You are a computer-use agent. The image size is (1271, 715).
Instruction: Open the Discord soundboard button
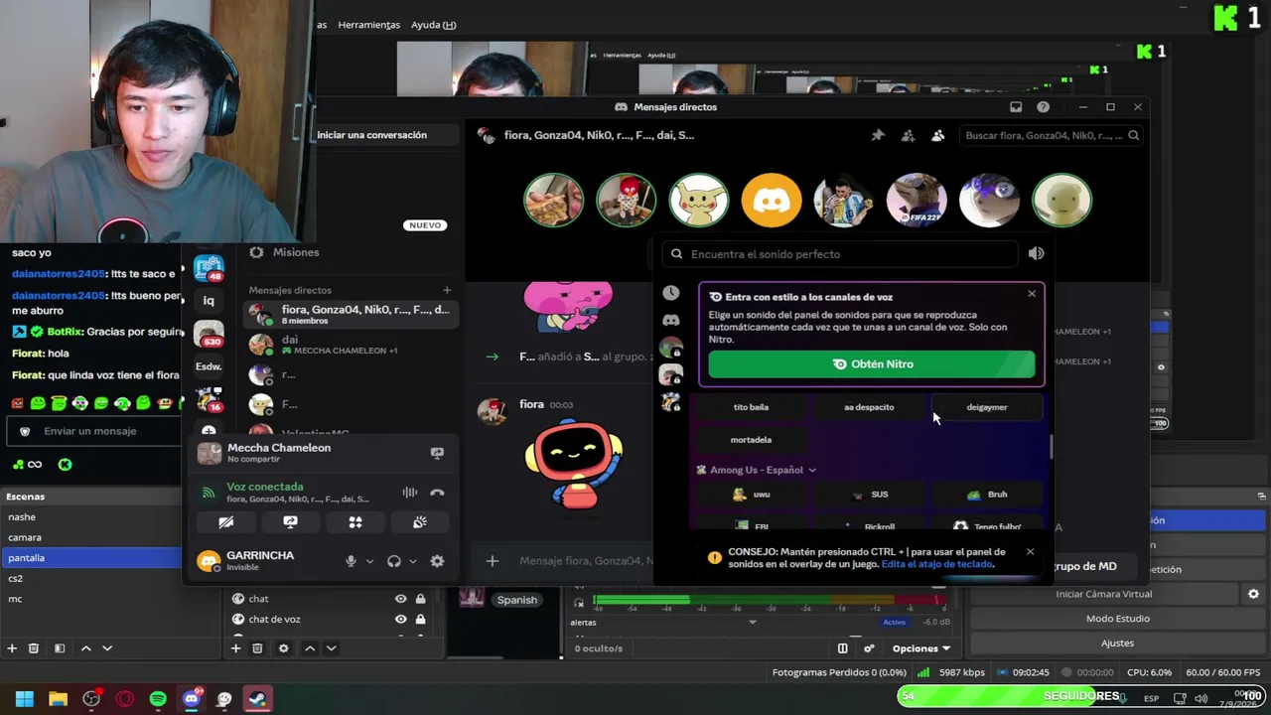click(x=420, y=522)
